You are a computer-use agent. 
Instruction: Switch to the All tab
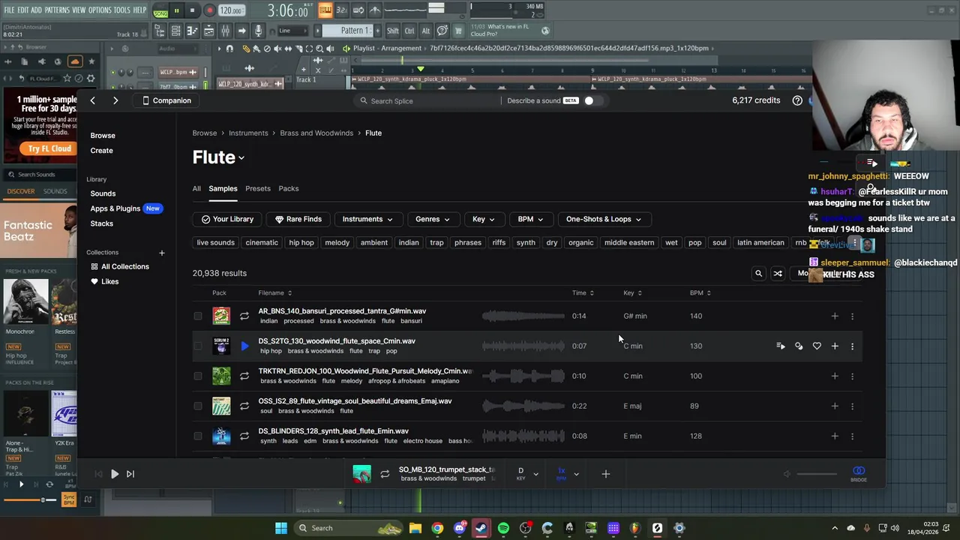(x=196, y=189)
